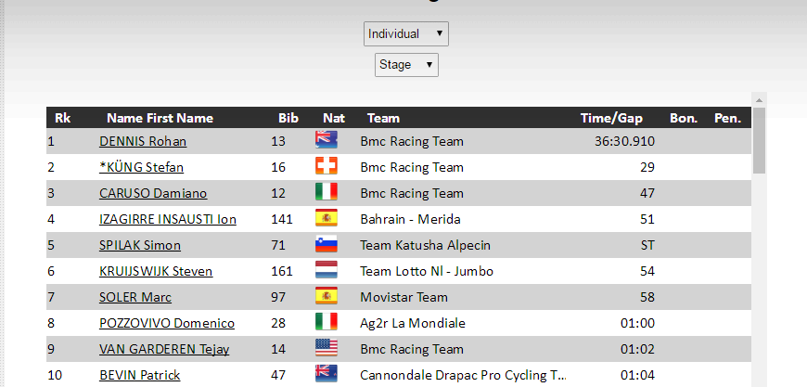Click US flag beside Van Garderen Tejay
807x387 pixels.
pyautogui.click(x=326, y=349)
